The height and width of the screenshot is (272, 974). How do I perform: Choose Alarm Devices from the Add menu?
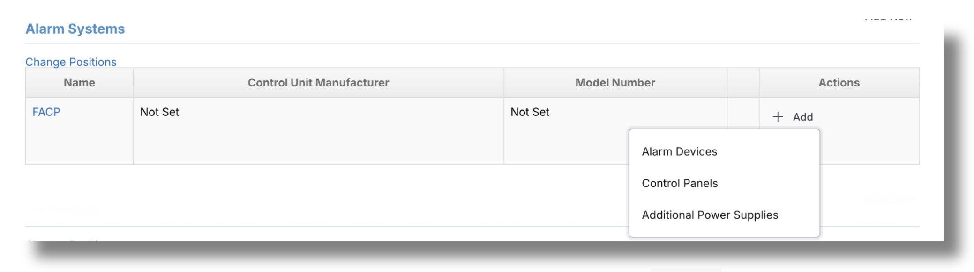(x=679, y=151)
